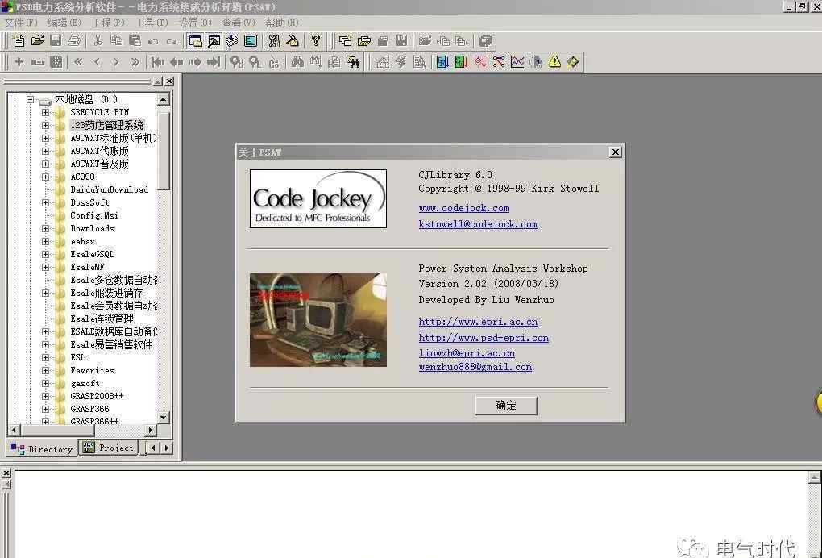Click the kstowell@codejock.com email link
Screen dimensions: 822x558
pos(478,224)
